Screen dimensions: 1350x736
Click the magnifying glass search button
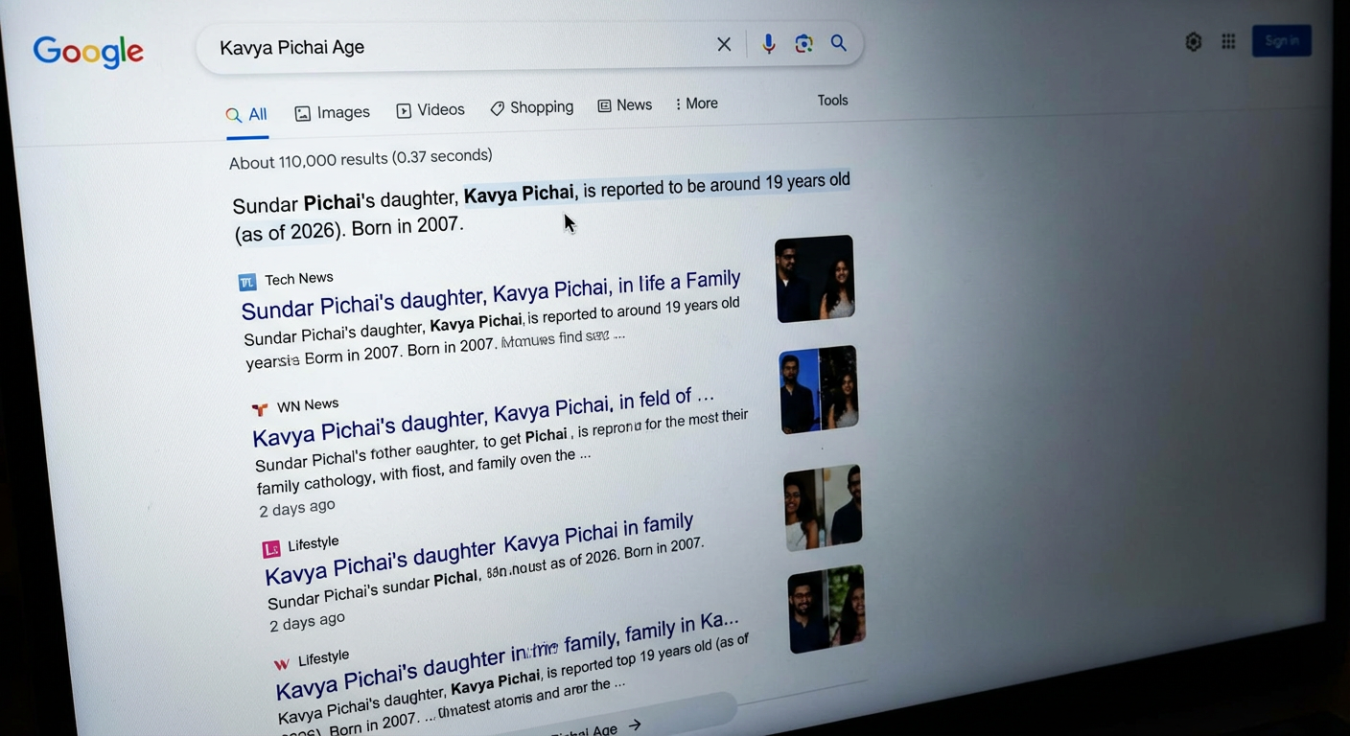click(x=839, y=43)
